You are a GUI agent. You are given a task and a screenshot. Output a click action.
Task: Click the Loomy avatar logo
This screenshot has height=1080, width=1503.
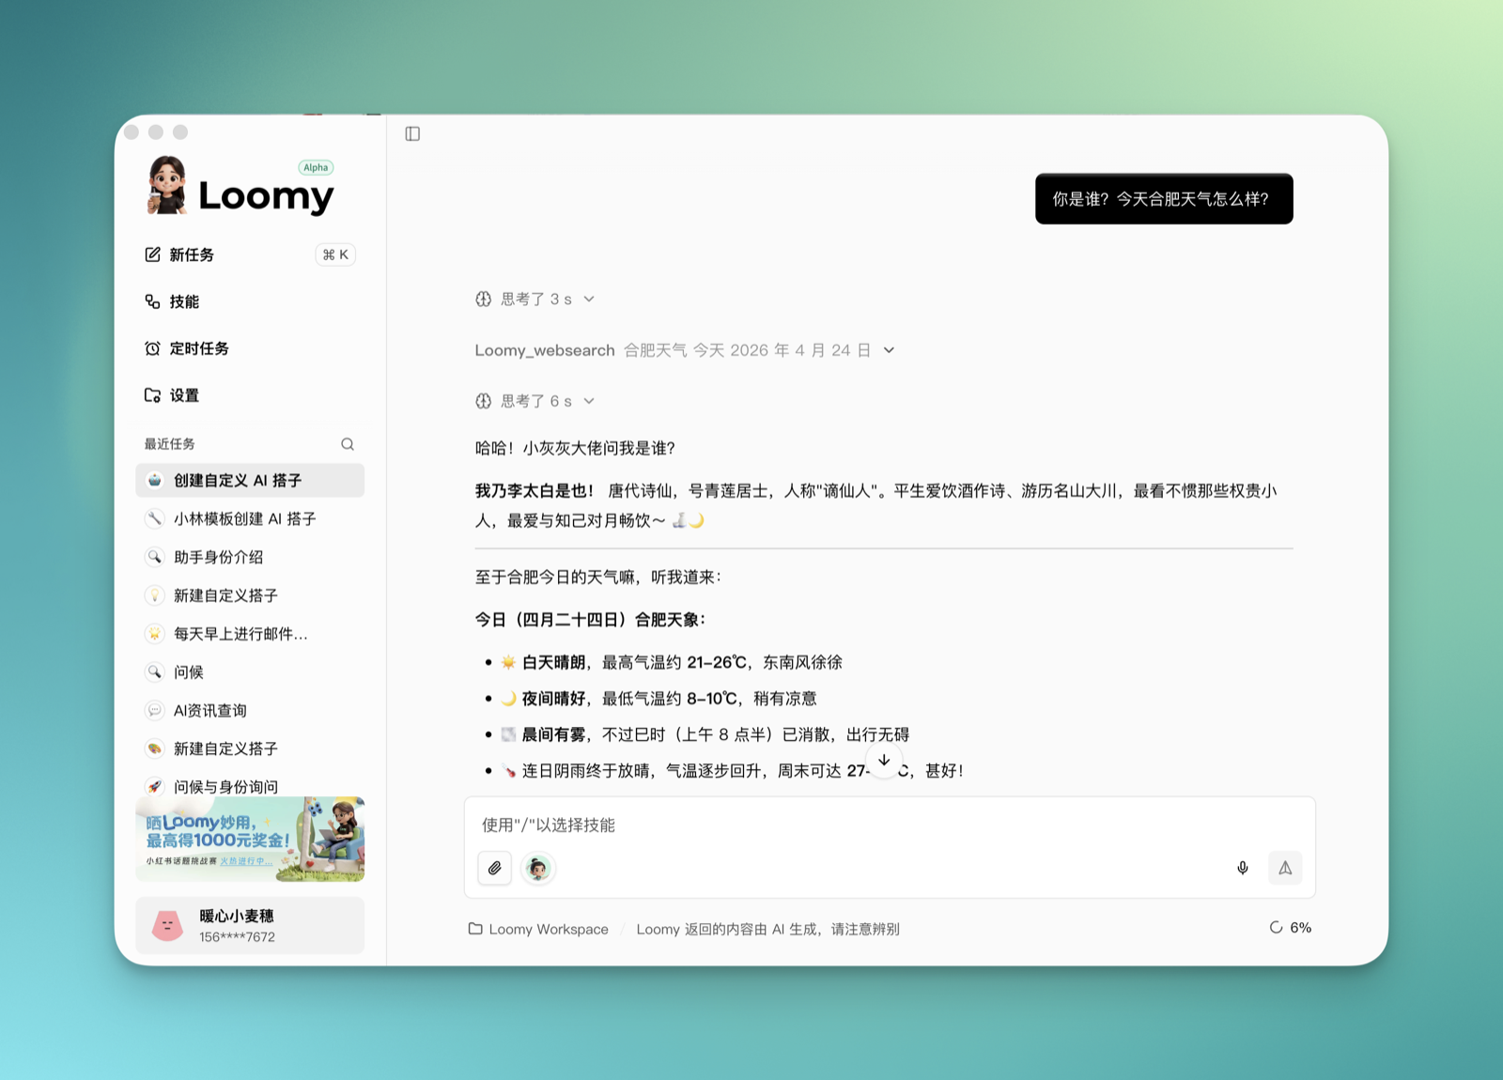coord(167,185)
